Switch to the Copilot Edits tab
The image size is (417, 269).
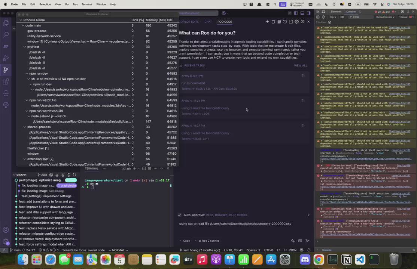(189, 22)
